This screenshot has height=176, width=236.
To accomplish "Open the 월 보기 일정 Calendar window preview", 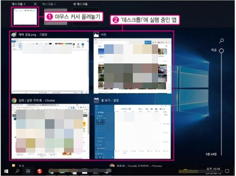I will point(132,132).
